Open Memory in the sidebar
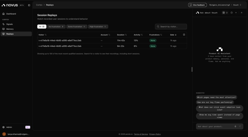248x137 pixels. (16, 29)
